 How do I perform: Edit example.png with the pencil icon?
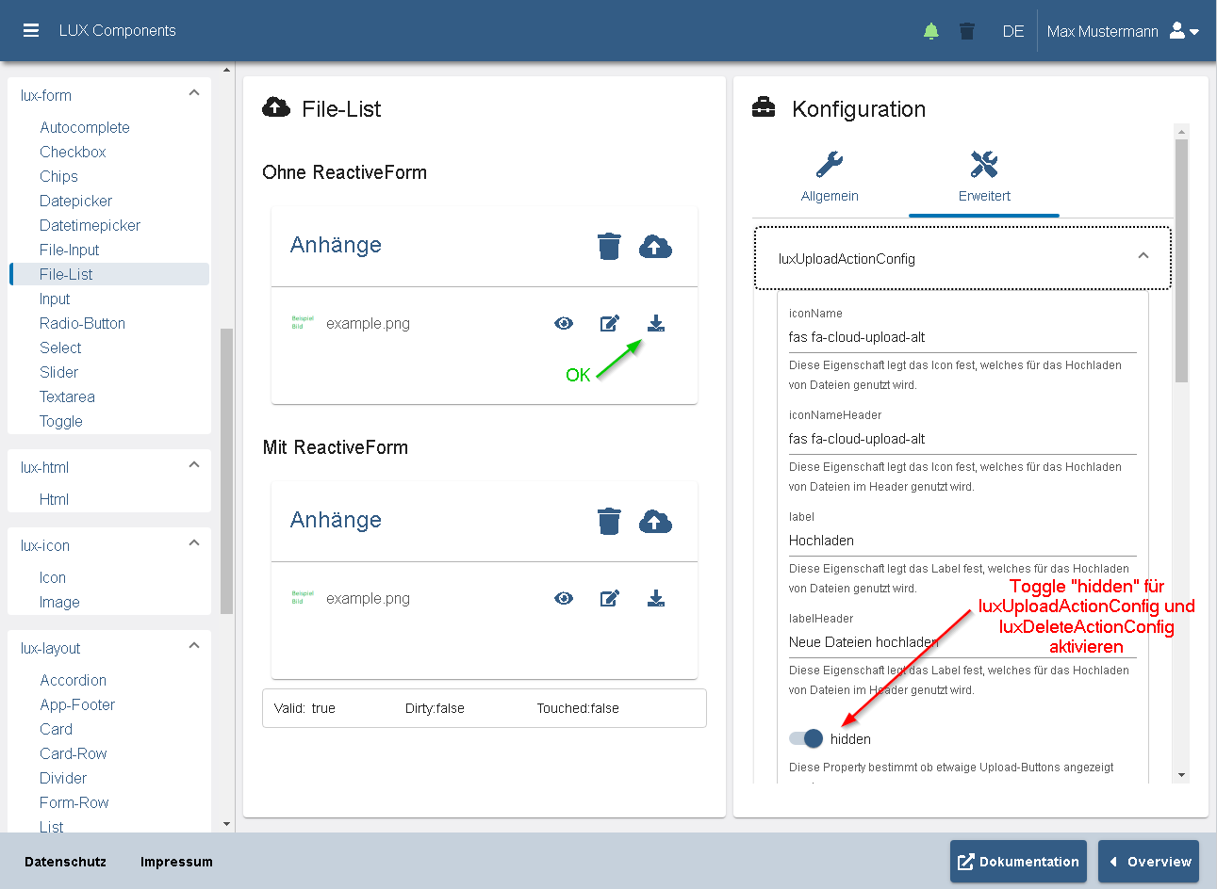pyautogui.click(x=610, y=323)
